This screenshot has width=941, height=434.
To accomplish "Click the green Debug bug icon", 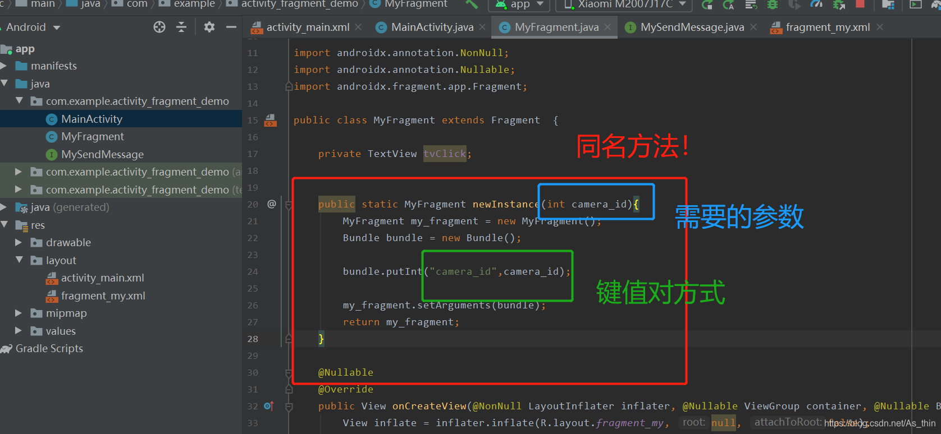I will pyautogui.click(x=773, y=4).
